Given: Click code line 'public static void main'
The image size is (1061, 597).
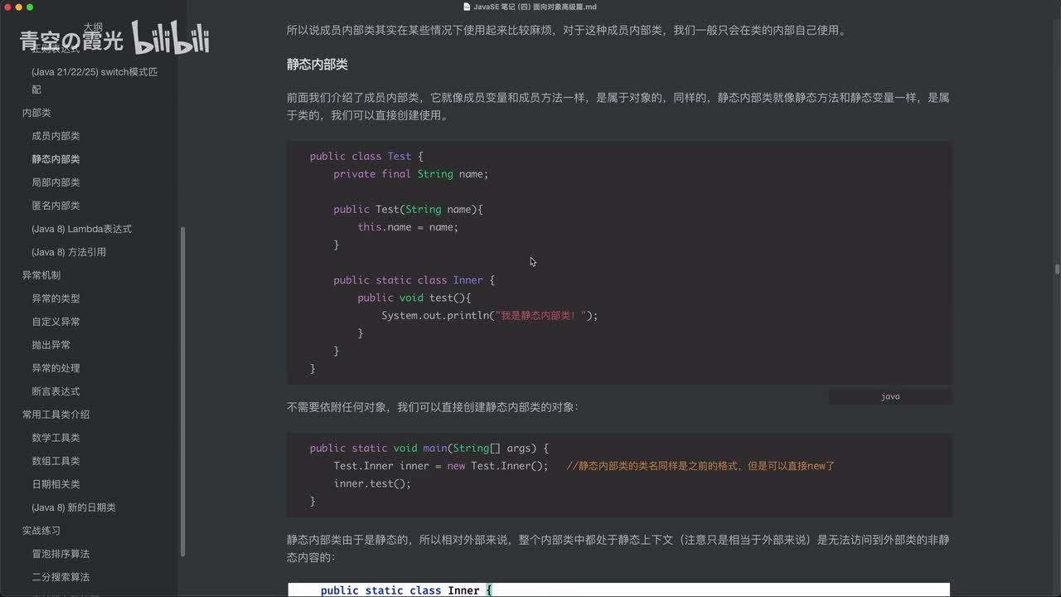Looking at the screenshot, I should [429, 448].
